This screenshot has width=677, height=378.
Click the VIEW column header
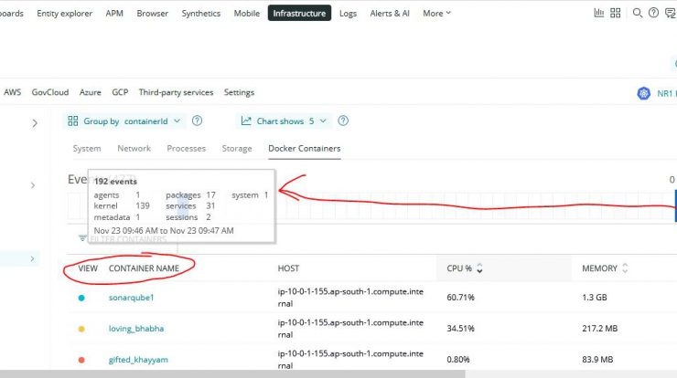tap(88, 268)
